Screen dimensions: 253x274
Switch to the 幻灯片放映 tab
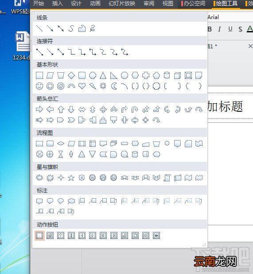[122, 3]
